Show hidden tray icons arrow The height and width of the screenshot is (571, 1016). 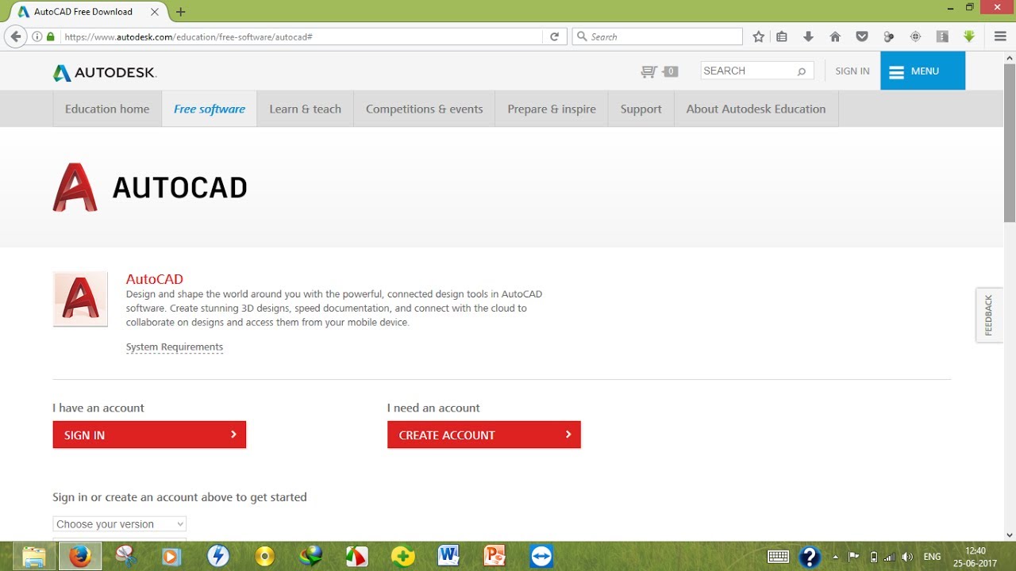pyautogui.click(x=835, y=557)
